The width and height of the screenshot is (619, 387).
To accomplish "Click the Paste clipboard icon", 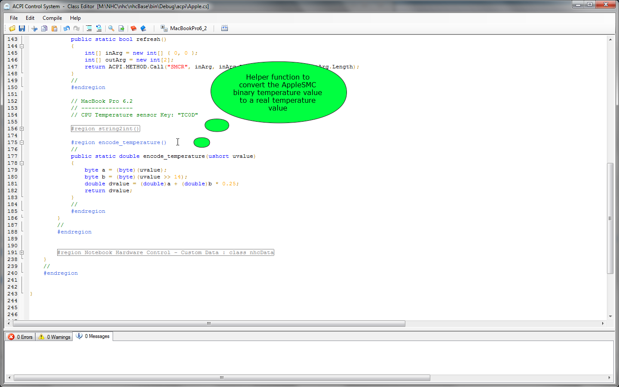I will click(x=55, y=28).
